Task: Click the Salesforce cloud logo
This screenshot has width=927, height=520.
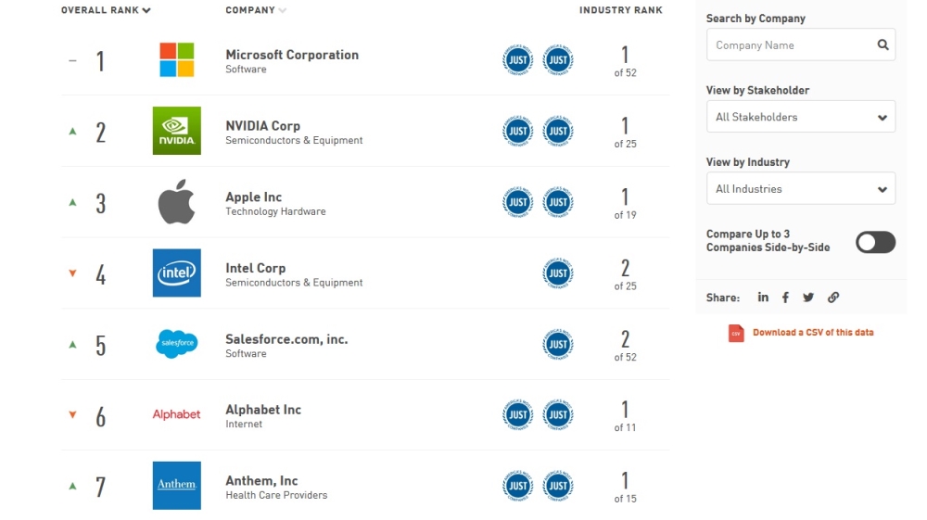Action: (x=176, y=344)
